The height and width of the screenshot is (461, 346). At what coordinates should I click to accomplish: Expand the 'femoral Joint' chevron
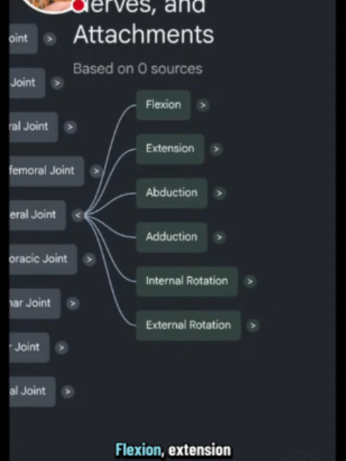click(x=96, y=171)
